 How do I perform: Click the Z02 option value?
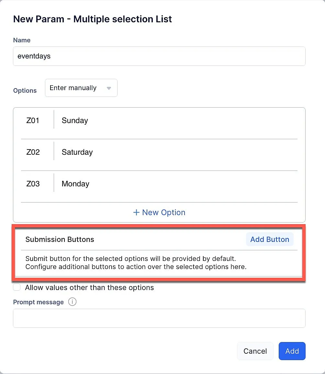[x=33, y=152]
